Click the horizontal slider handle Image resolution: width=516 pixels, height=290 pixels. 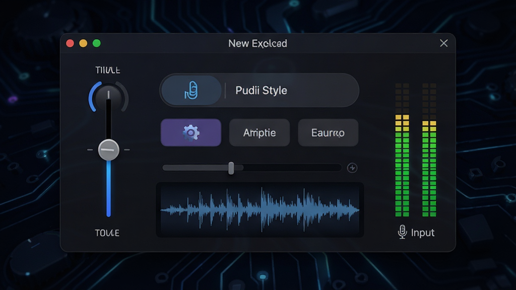[231, 168]
